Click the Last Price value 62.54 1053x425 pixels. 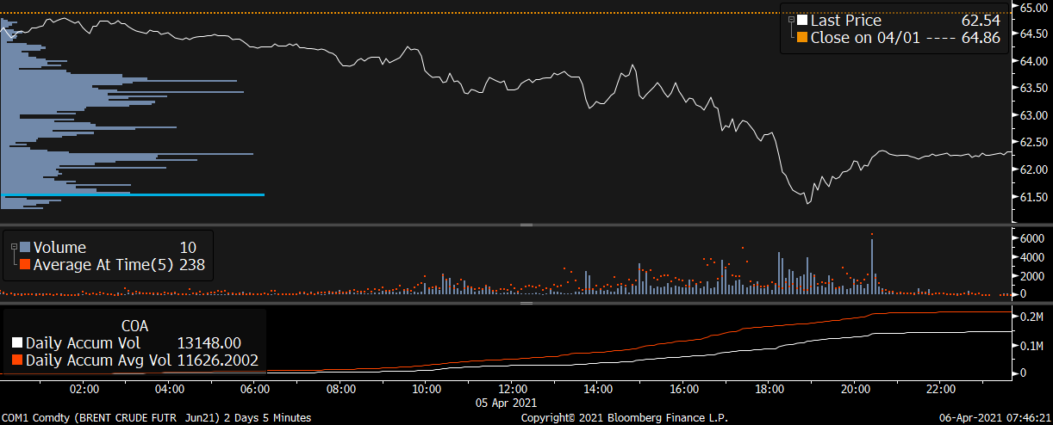(981, 21)
